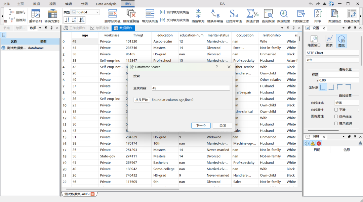Image resolution: width=363 pixels, height=202 pixels.
Task: Click the 转换为索引 convert-to-index icon
Action: click(52, 14)
